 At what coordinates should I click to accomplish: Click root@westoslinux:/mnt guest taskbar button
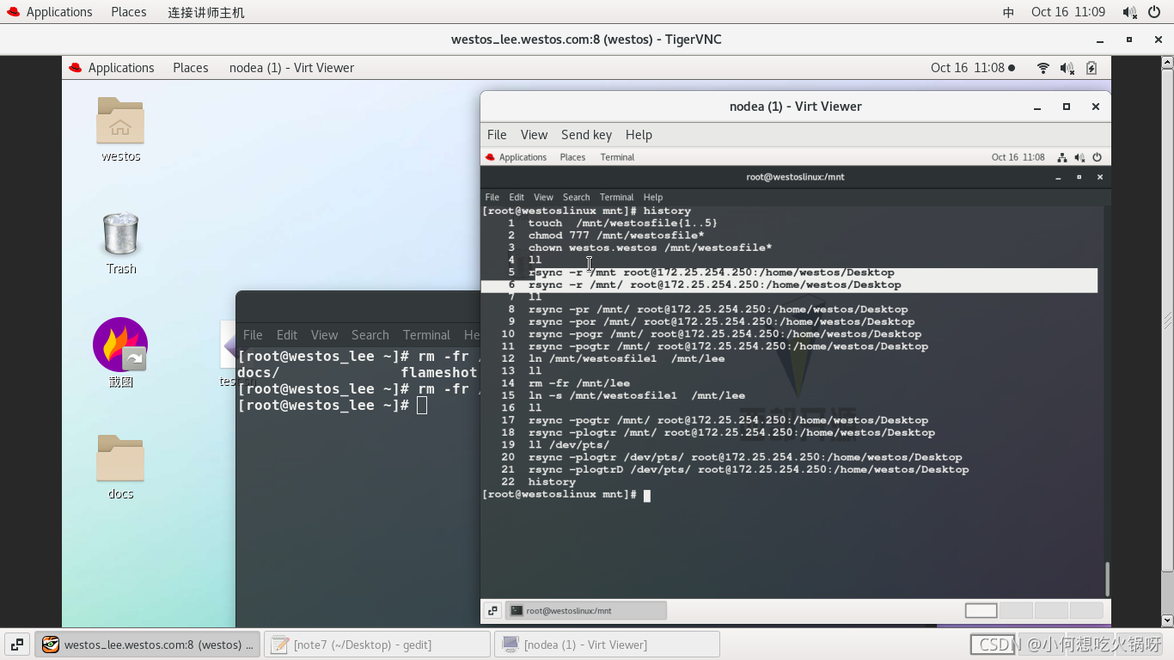(586, 611)
